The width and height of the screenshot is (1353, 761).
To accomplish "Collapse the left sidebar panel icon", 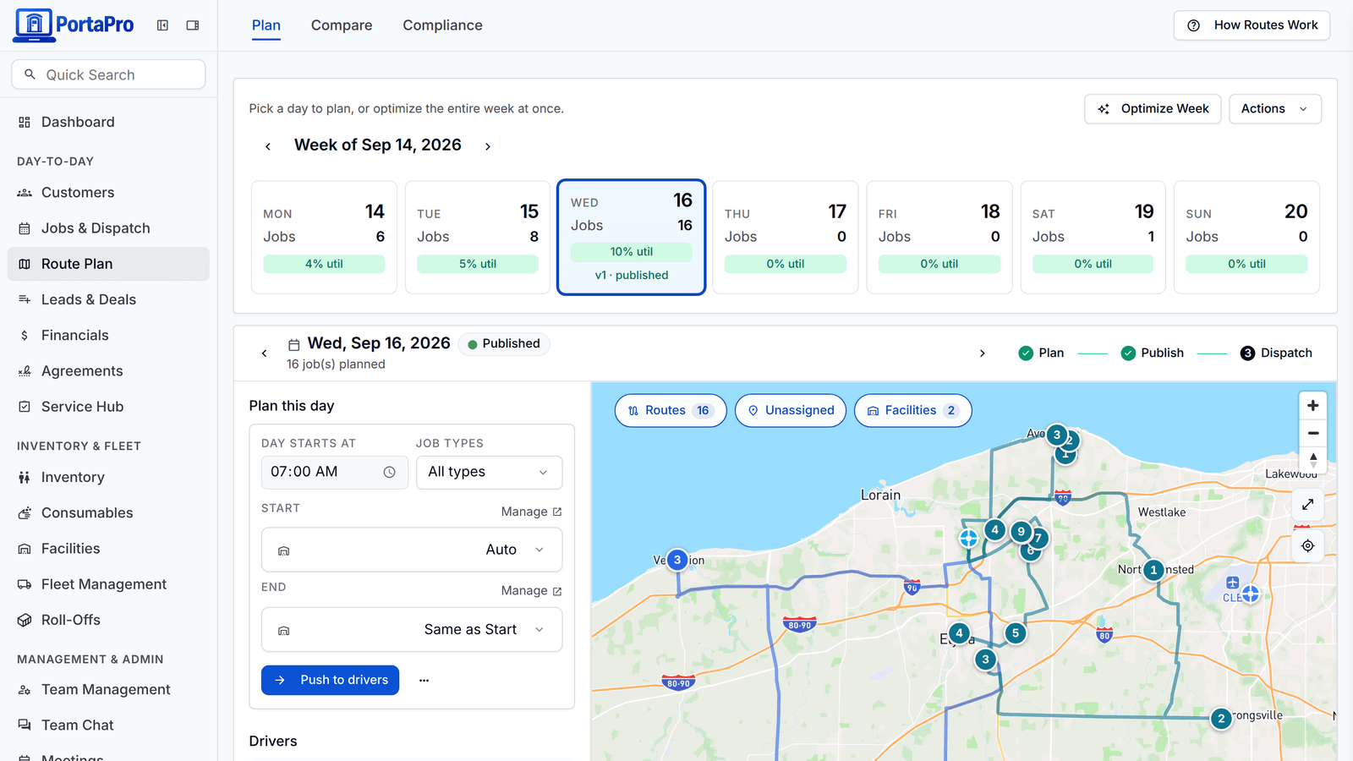I will pyautogui.click(x=162, y=25).
